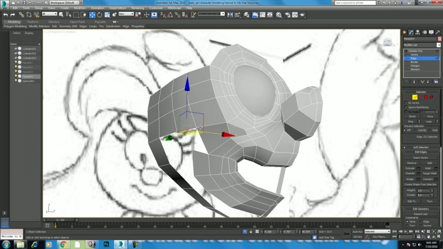Select Multi preview selection radio
The height and width of the screenshot is (249, 443).
point(430,130)
